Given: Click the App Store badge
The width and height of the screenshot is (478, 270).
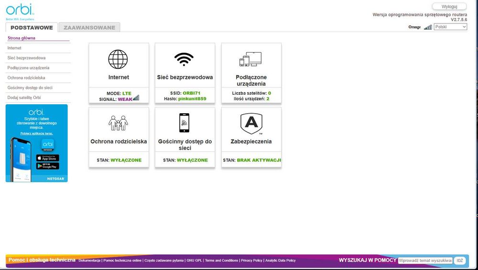Looking at the screenshot, I should click(x=47, y=158).
